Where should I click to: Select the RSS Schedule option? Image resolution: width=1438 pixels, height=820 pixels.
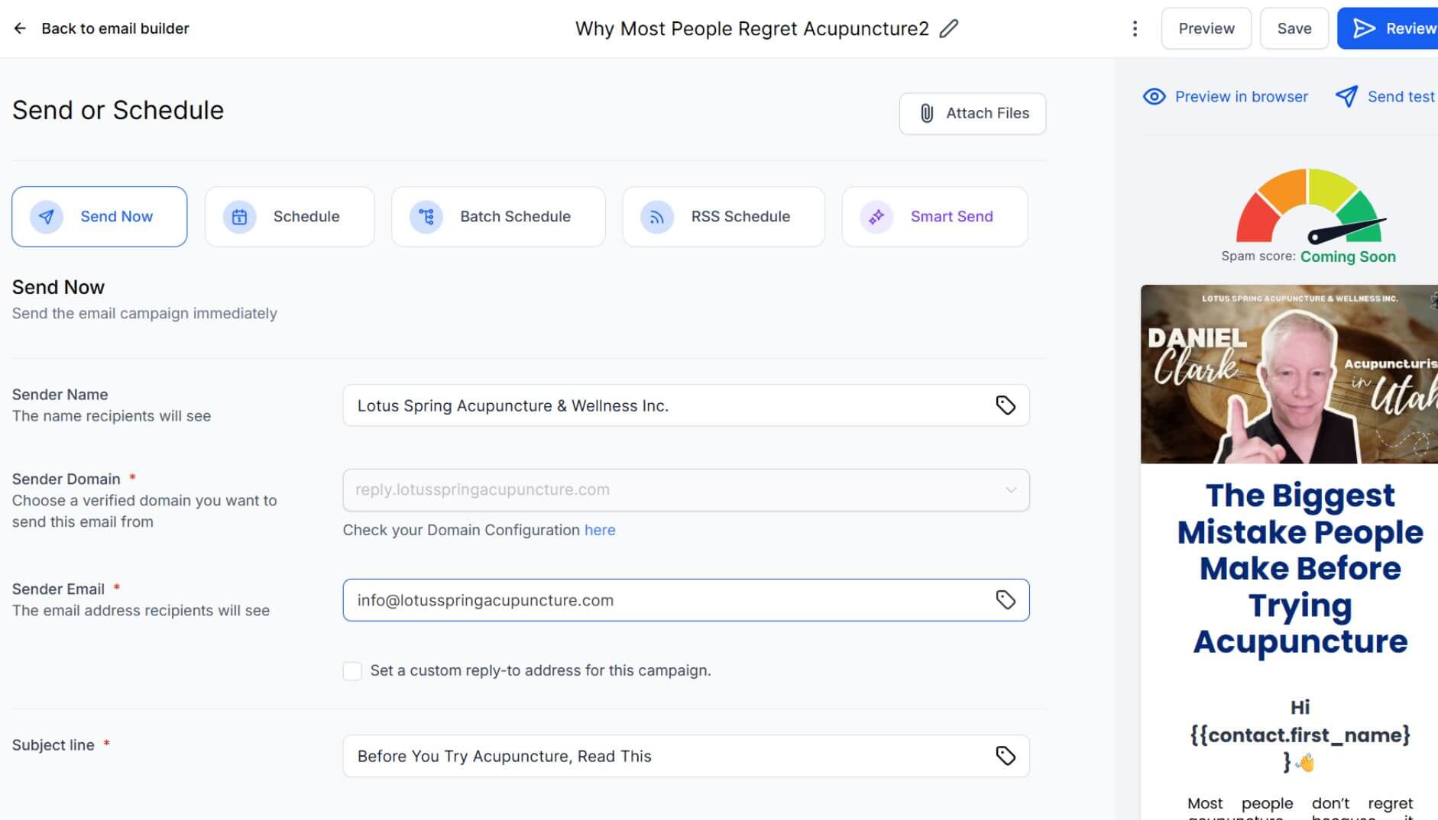point(723,217)
